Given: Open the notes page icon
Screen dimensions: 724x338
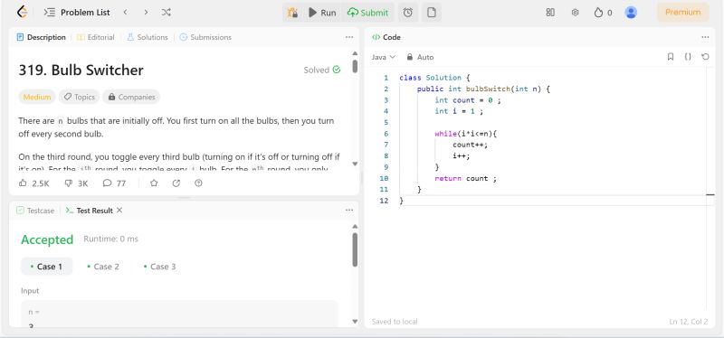Looking at the screenshot, I should 432,13.
